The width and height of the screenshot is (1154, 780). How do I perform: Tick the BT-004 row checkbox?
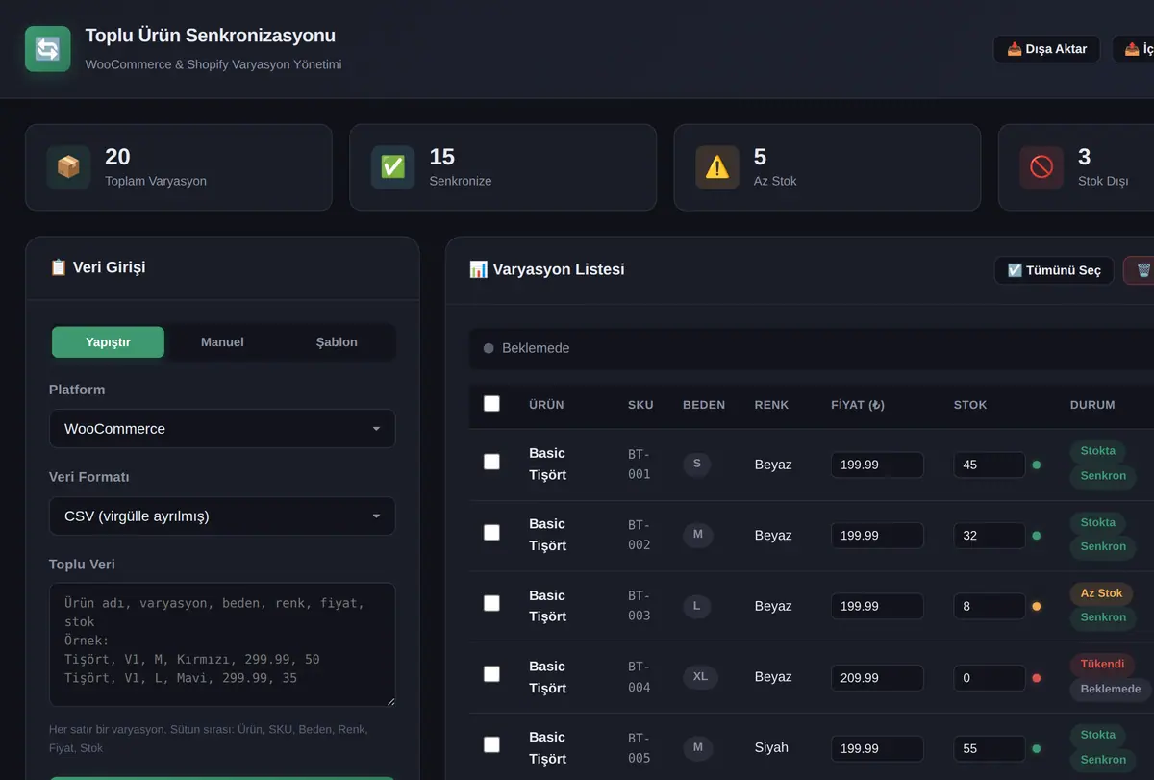(491, 674)
